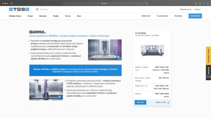Viewport: 211px width, 118px height.
Task: Open the Katalog side tab
Action: [x=208, y=72]
